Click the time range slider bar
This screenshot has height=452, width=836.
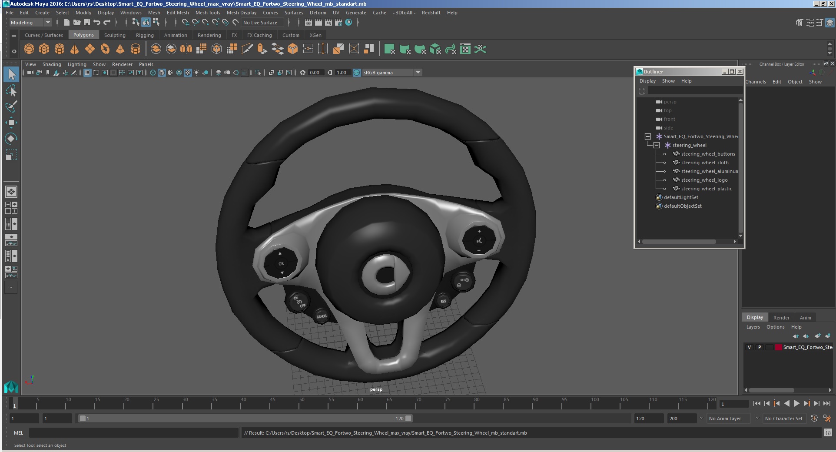tap(245, 419)
